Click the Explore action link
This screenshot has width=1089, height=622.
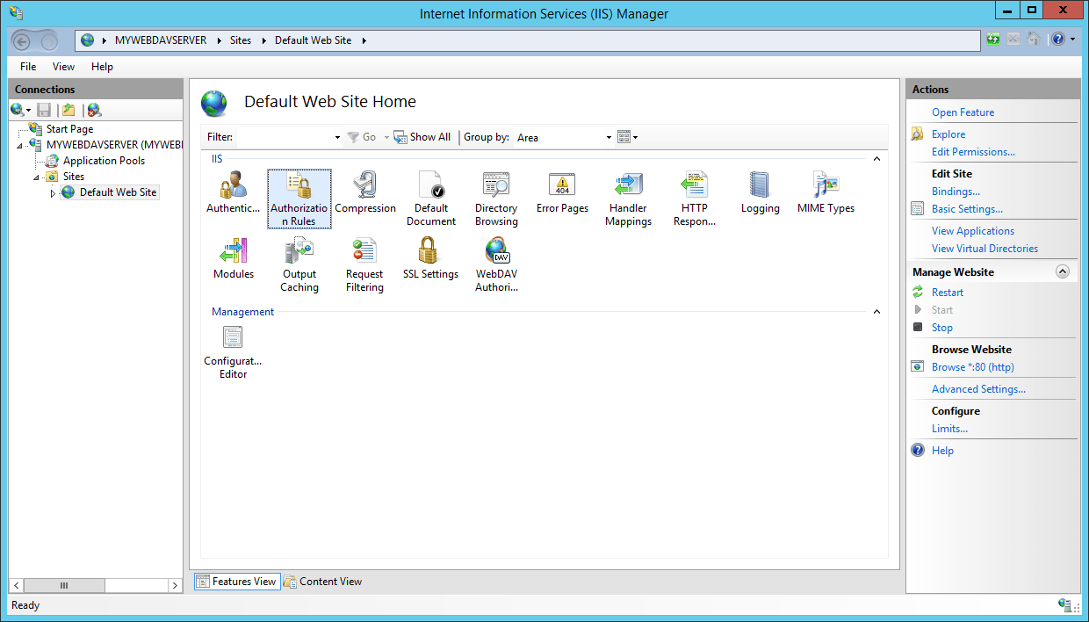948,134
